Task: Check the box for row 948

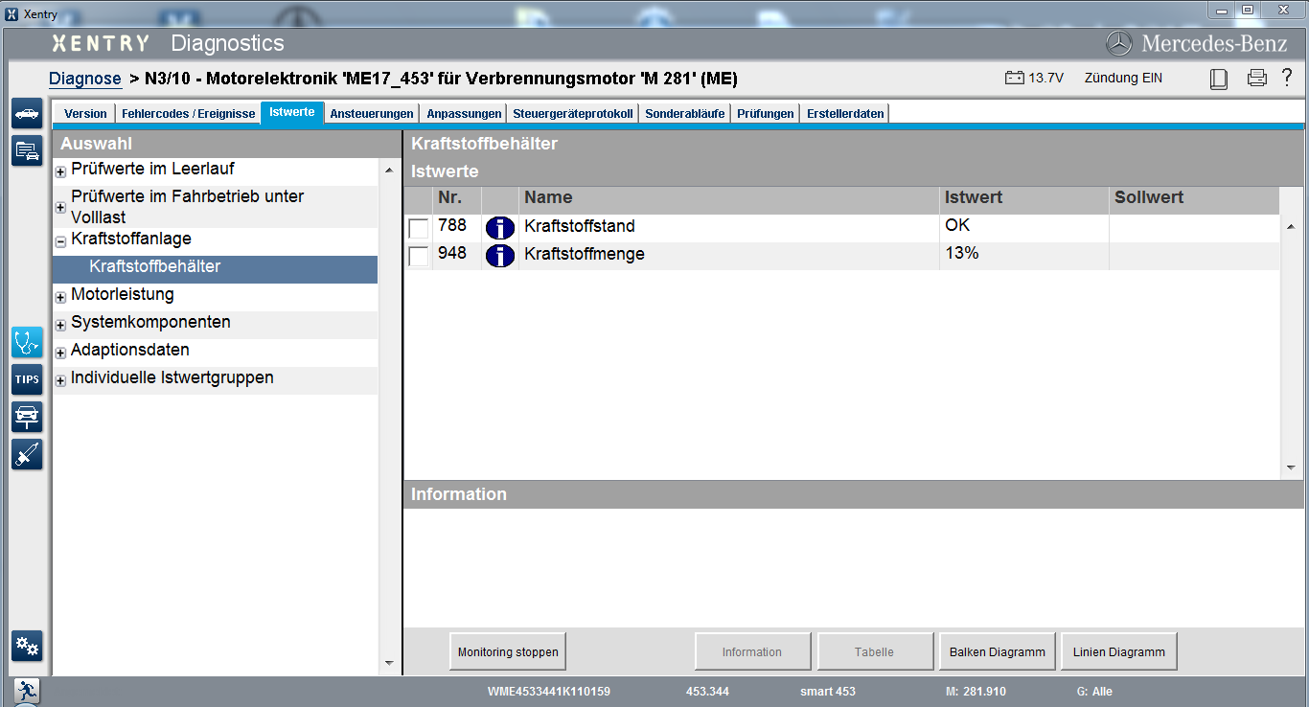Action: click(x=419, y=256)
